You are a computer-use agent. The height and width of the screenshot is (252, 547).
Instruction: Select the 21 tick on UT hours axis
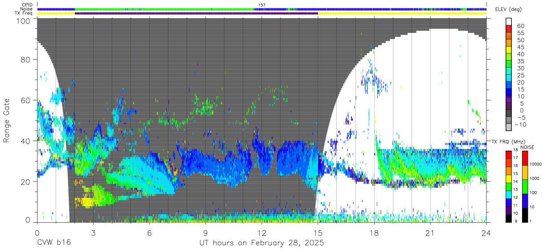point(430,233)
